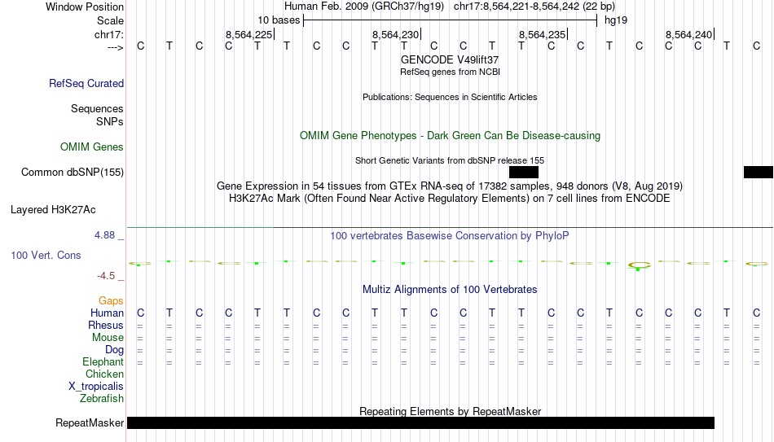Click 100 vertebrates Basewise Conservation by PhyloP title
Image resolution: width=774 pixels, height=442 pixels.
pyautogui.click(x=450, y=236)
